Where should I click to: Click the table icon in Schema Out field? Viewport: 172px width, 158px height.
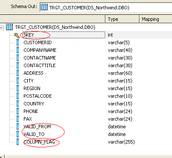(x=44, y=7)
